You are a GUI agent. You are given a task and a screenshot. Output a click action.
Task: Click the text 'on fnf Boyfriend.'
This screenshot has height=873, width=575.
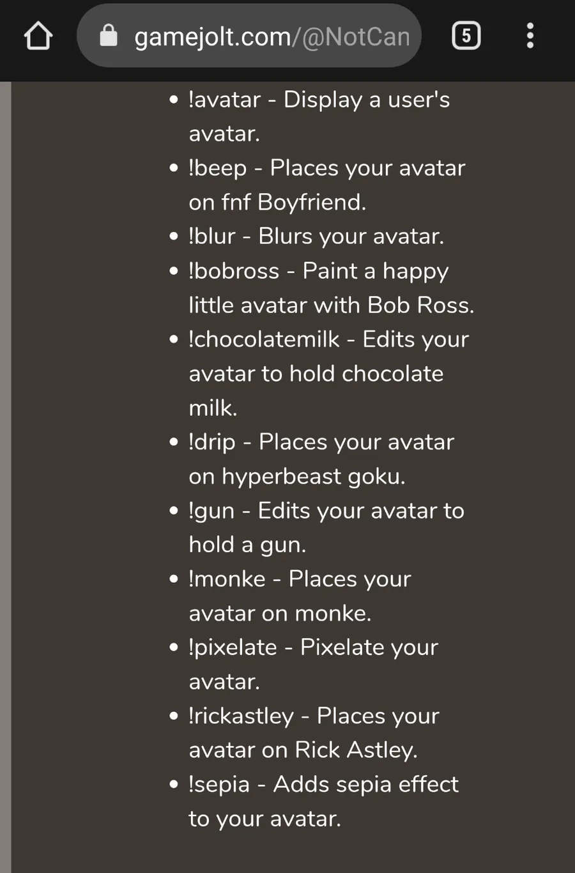click(278, 203)
